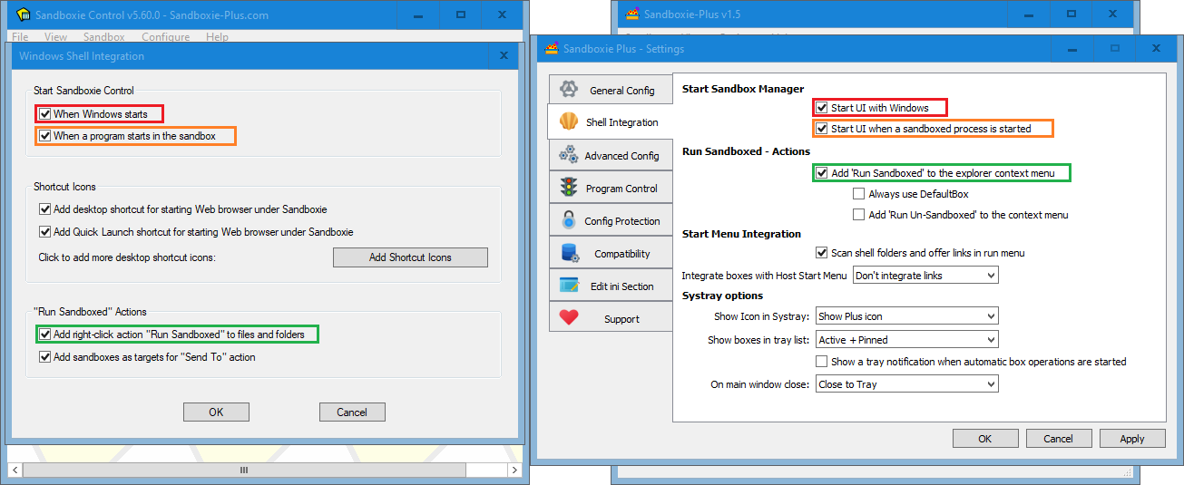
Task: Expand 'Integrate boxes with Host Start Menu' dropdown
Action: coord(925,276)
